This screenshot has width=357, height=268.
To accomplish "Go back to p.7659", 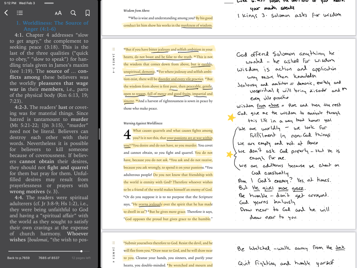I will coord(18,258).
